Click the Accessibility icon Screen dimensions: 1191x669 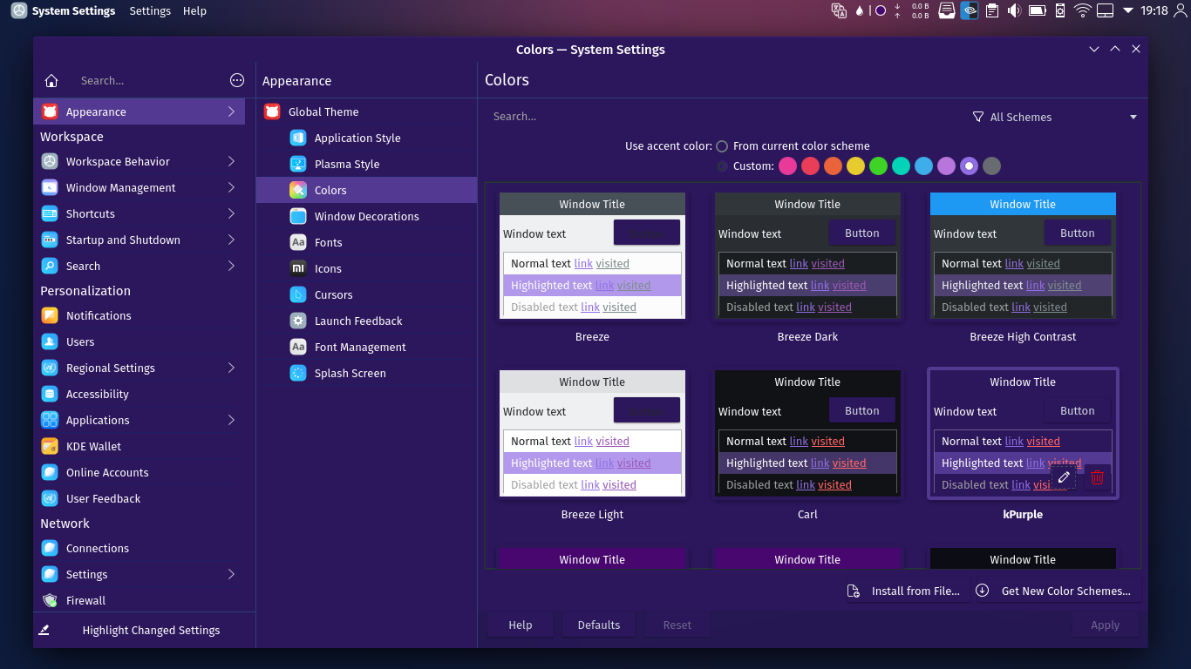click(x=50, y=394)
